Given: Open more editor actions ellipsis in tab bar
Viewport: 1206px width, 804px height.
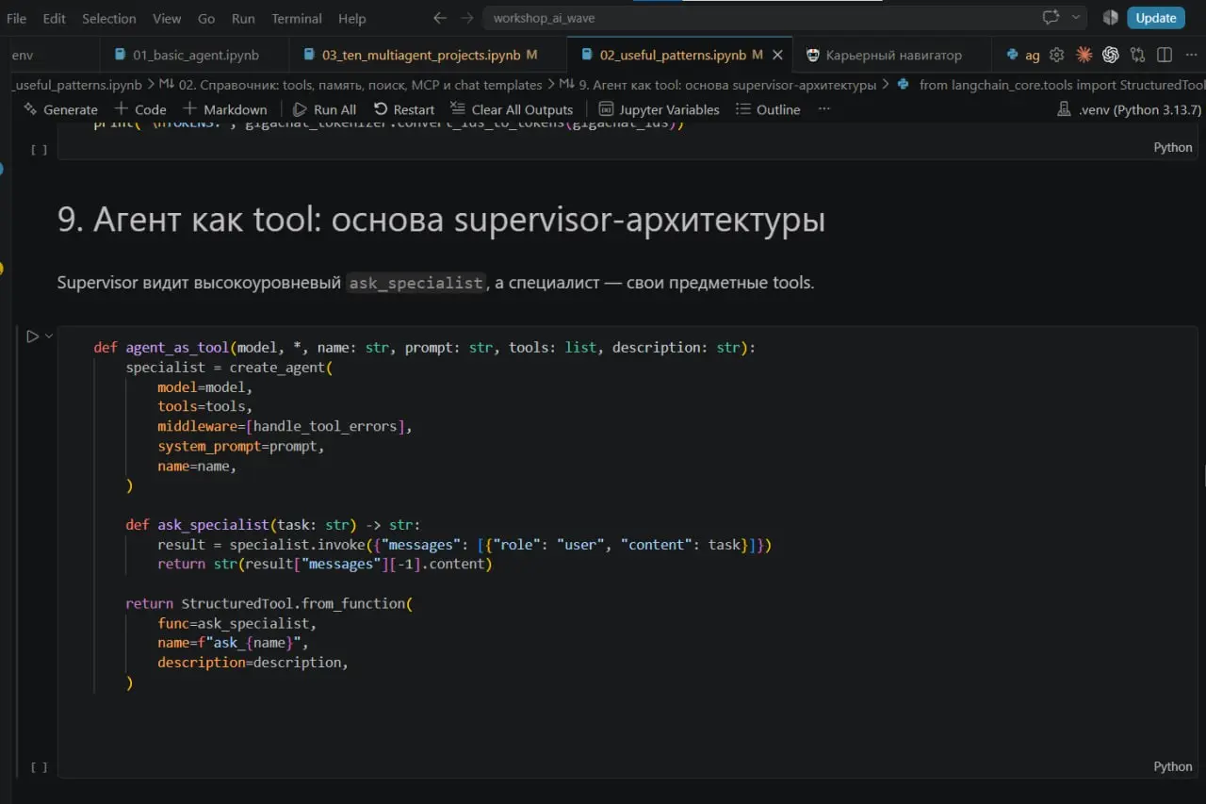Looking at the screenshot, I should tap(1191, 55).
